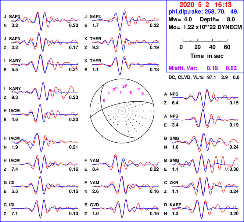Screen dimensions: 244x222
Task: Click amplitude value 9.3 under KARY
Action: pyautogui.click(x=15, y=97)
